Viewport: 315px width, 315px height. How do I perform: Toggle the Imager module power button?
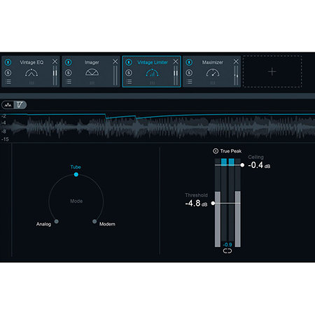pyautogui.click(x=69, y=62)
